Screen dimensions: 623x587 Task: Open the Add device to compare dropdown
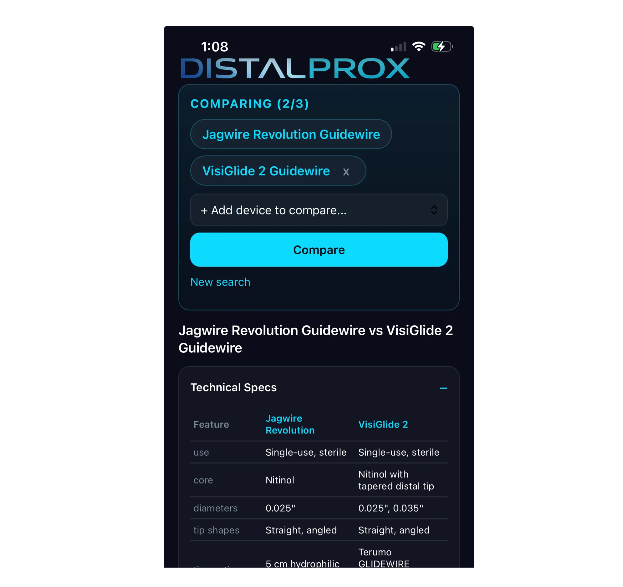coord(319,210)
